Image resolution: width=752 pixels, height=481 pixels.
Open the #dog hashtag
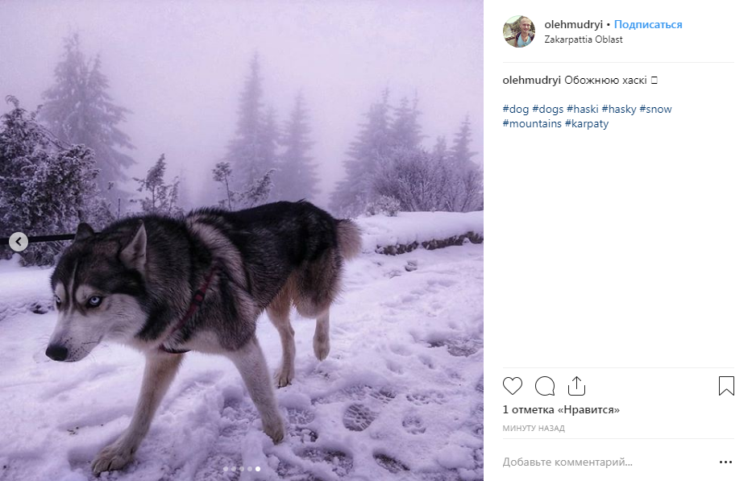(516, 109)
